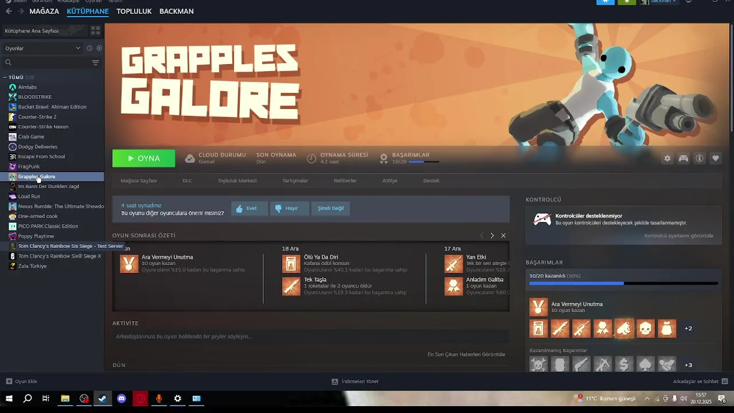
Task: Open Mağaza Sayfası link
Action: tap(139, 181)
